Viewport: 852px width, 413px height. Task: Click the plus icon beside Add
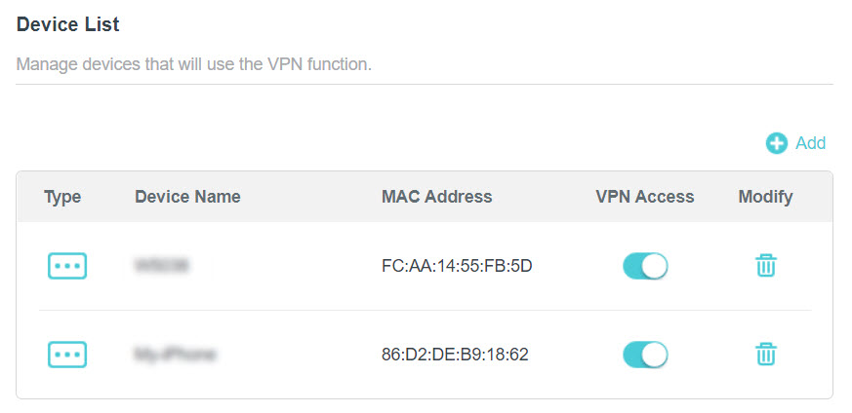(x=777, y=143)
